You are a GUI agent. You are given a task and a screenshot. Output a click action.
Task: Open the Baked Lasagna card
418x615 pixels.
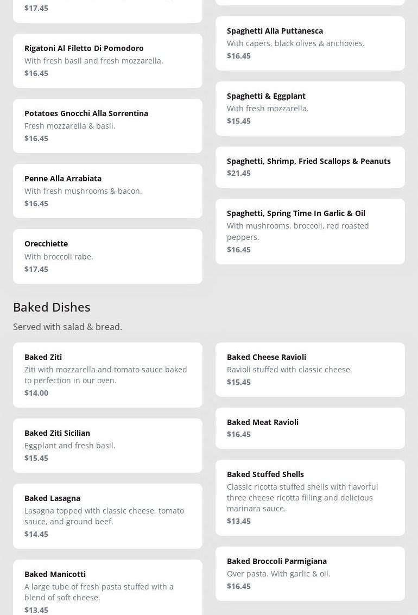pyautogui.click(x=107, y=516)
